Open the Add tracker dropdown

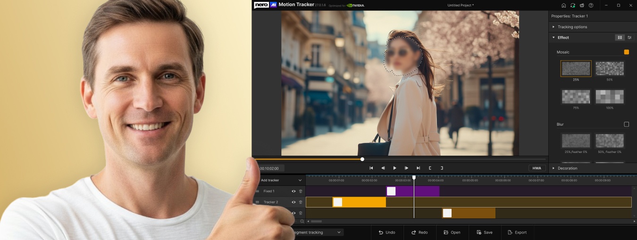click(x=300, y=180)
